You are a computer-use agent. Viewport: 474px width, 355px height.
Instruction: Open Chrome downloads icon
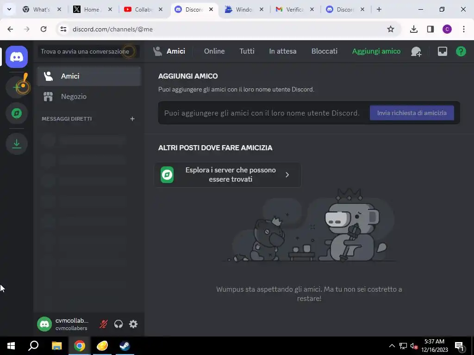tap(414, 29)
